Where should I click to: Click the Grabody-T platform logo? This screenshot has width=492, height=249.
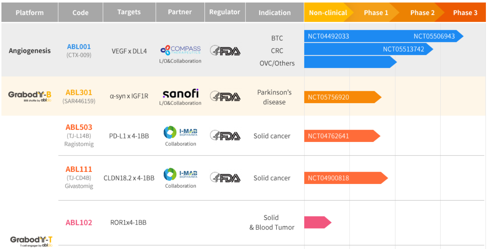pos(31,241)
